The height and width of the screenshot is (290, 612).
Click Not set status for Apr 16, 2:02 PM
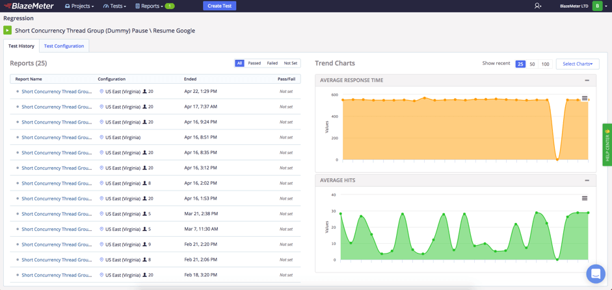(x=286, y=183)
